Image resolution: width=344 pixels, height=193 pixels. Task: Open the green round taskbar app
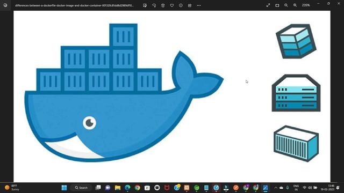197,188
